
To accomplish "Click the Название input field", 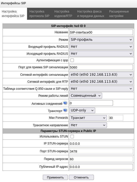I will pos(101,32).
